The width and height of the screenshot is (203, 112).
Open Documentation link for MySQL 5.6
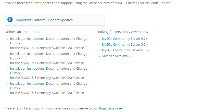pos(57,68)
